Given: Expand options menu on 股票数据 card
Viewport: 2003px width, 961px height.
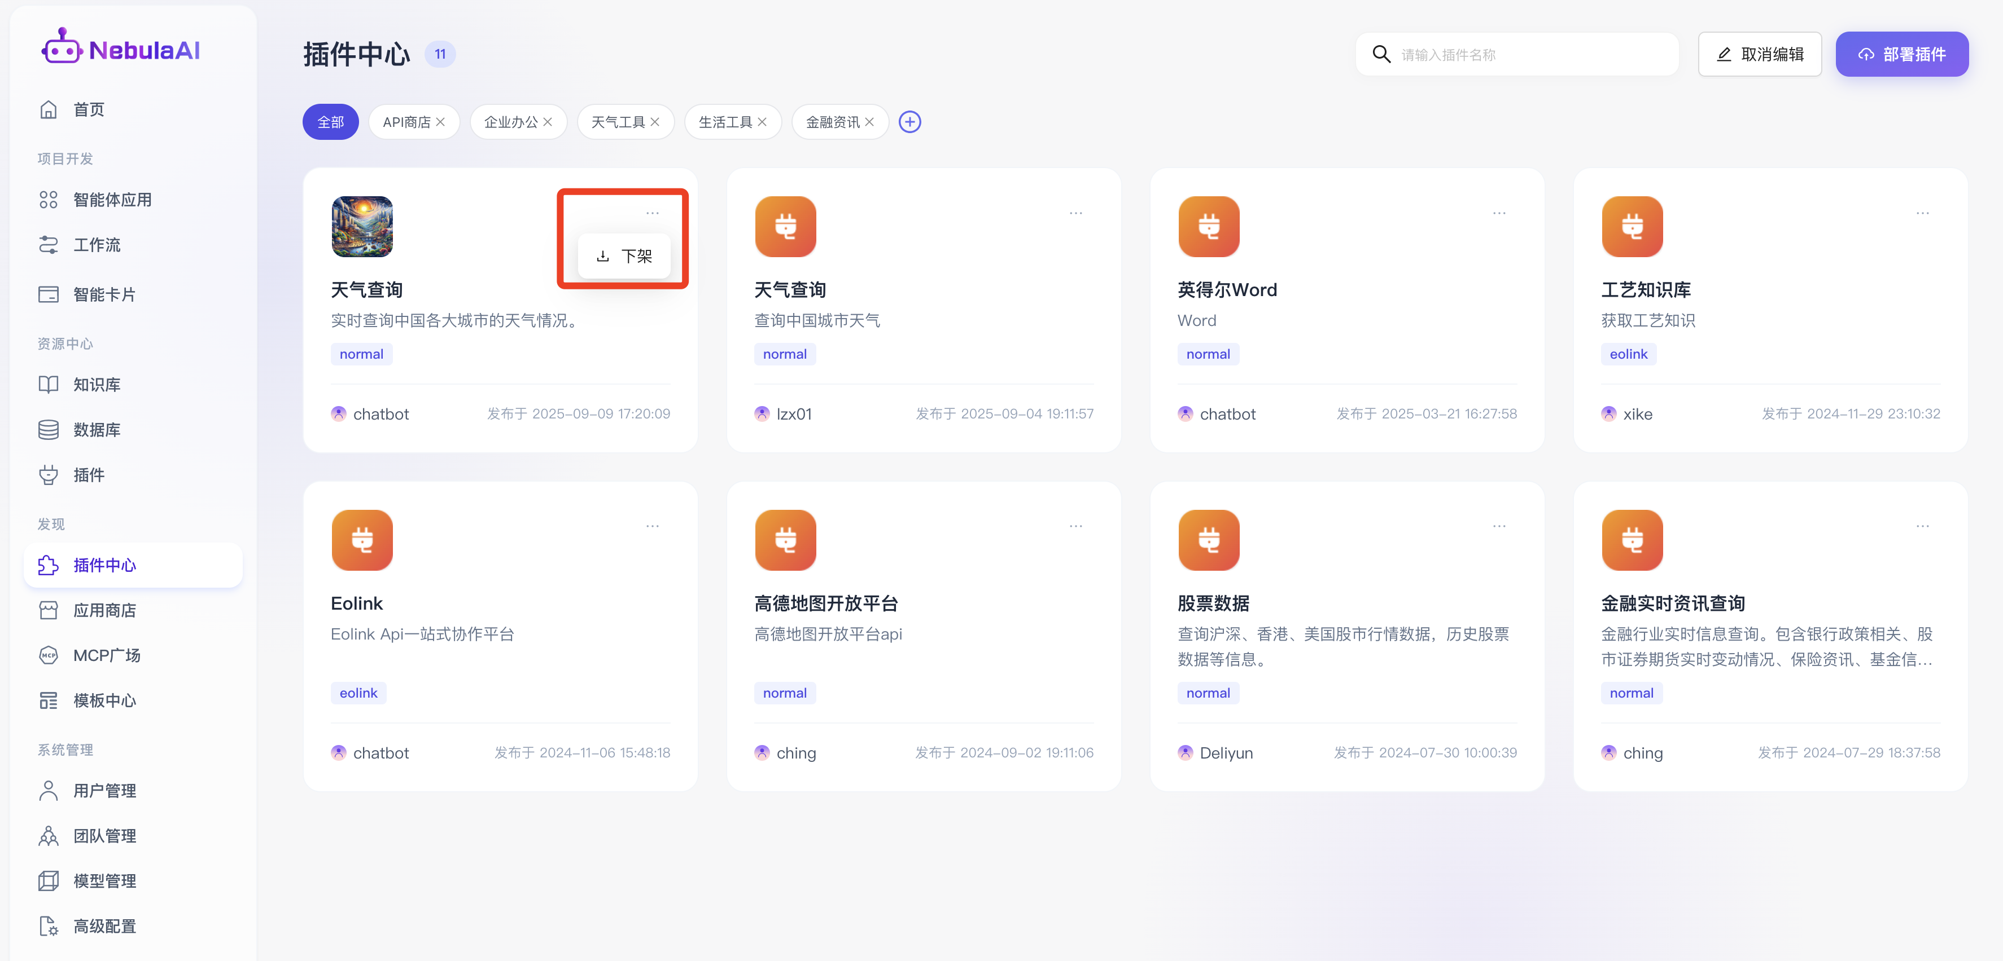Looking at the screenshot, I should click(x=1498, y=526).
